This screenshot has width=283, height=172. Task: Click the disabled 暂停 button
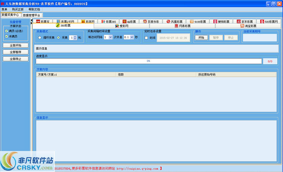(x=216, y=38)
